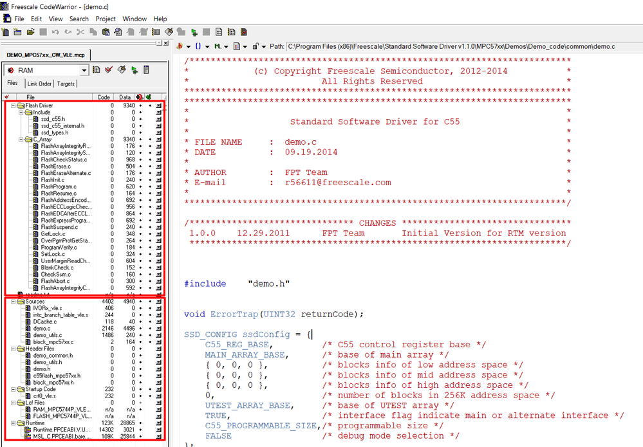Select FlashProgram.c in the file tree
The width and height of the screenshot is (643, 447).
click(x=58, y=187)
